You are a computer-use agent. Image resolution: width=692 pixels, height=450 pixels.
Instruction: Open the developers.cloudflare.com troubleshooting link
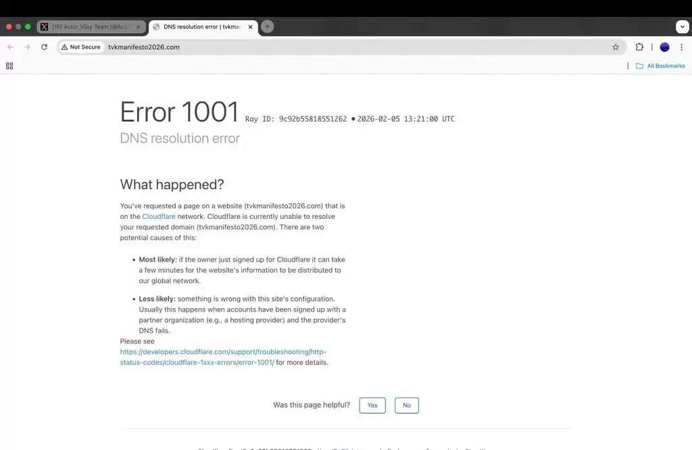point(223,352)
